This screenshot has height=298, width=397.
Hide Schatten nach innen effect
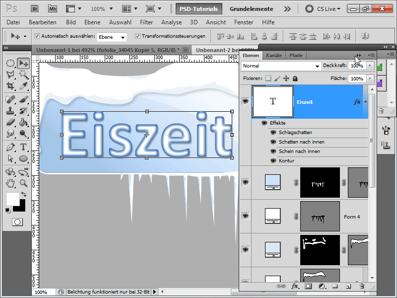pos(273,142)
